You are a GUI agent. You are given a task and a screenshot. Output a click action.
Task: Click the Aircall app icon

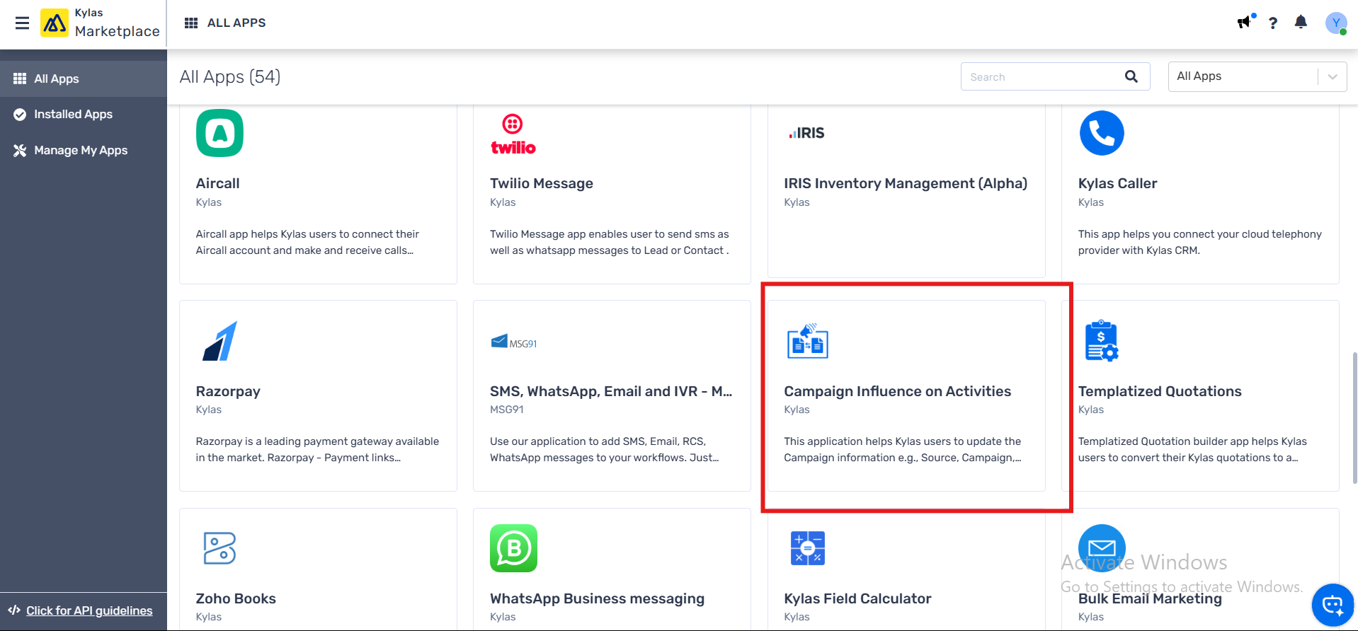[x=219, y=133]
